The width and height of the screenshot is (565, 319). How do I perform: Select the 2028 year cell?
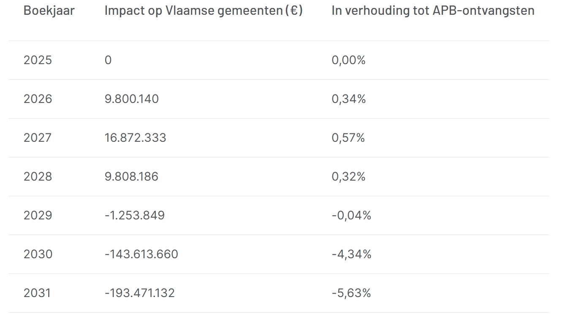pyautogui.click(x=38, y=177)
